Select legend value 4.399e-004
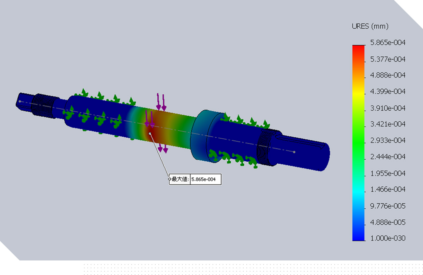The height and width of the screenshot is (275, 423). tap(388, 92)
